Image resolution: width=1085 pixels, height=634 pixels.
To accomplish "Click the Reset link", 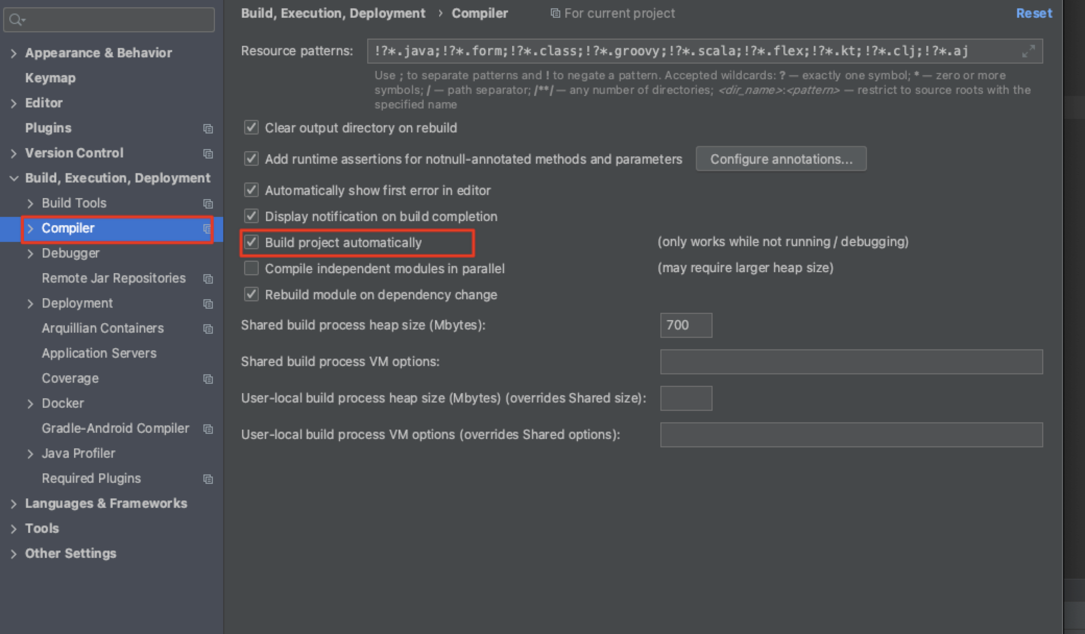I will pyautogui.click(x=1034, y=14).
